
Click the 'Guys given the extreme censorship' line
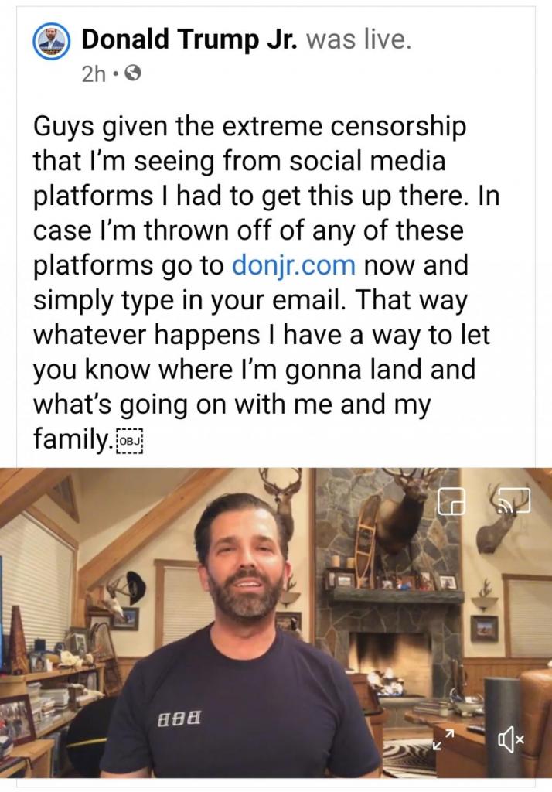(250, 125)
